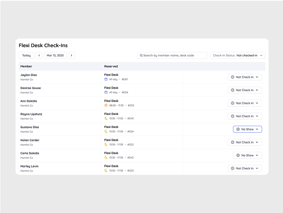
Task: Open the Mar 13, 2025 date picker
Action: pos(55,56)
